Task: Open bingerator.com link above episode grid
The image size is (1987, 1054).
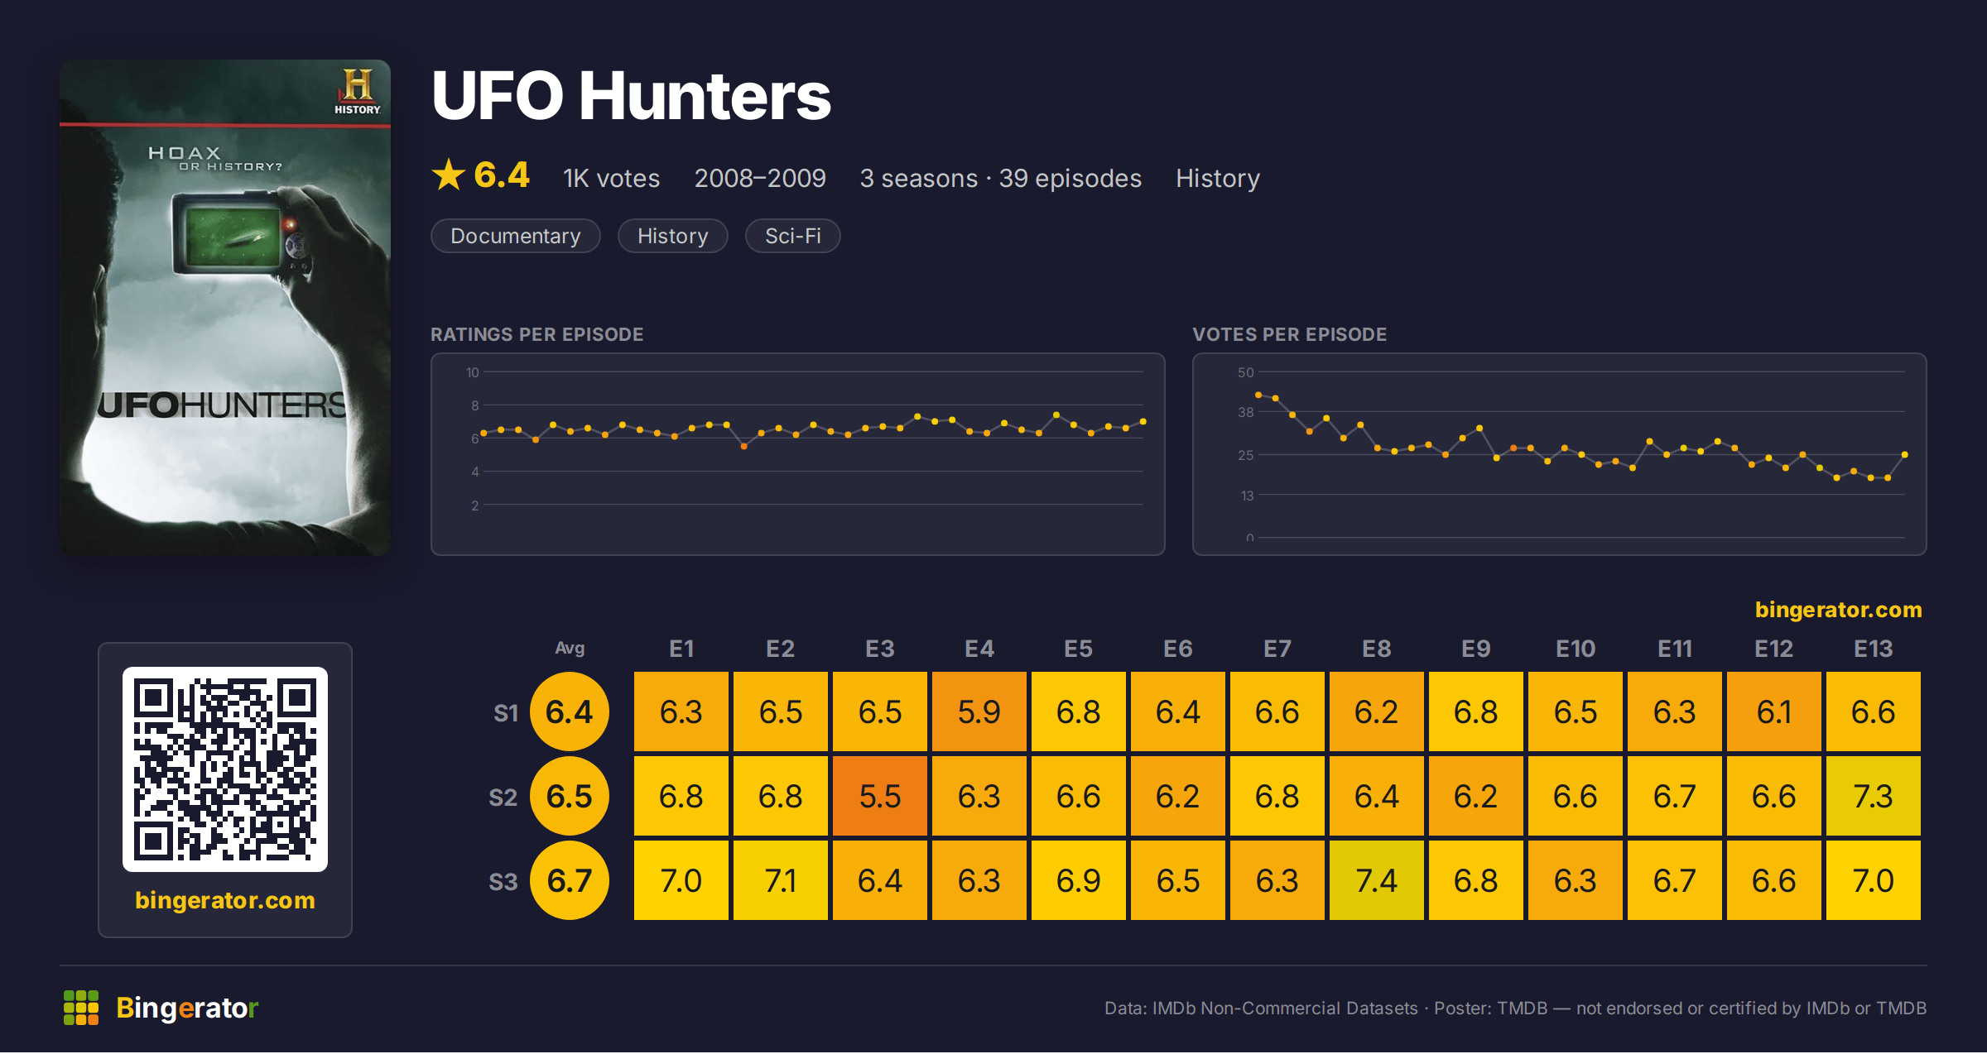Action: coord(1839,610)
